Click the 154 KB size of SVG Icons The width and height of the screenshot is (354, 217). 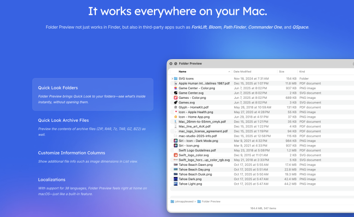(x=291, y=78)
